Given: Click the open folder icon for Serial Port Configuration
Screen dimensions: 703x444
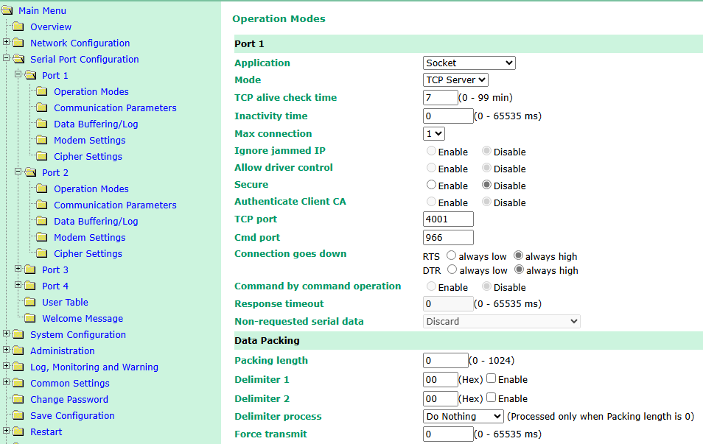Looking at the screenshot, I should [x=18, y=60].
